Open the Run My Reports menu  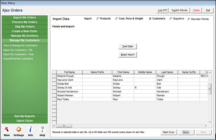25,116
